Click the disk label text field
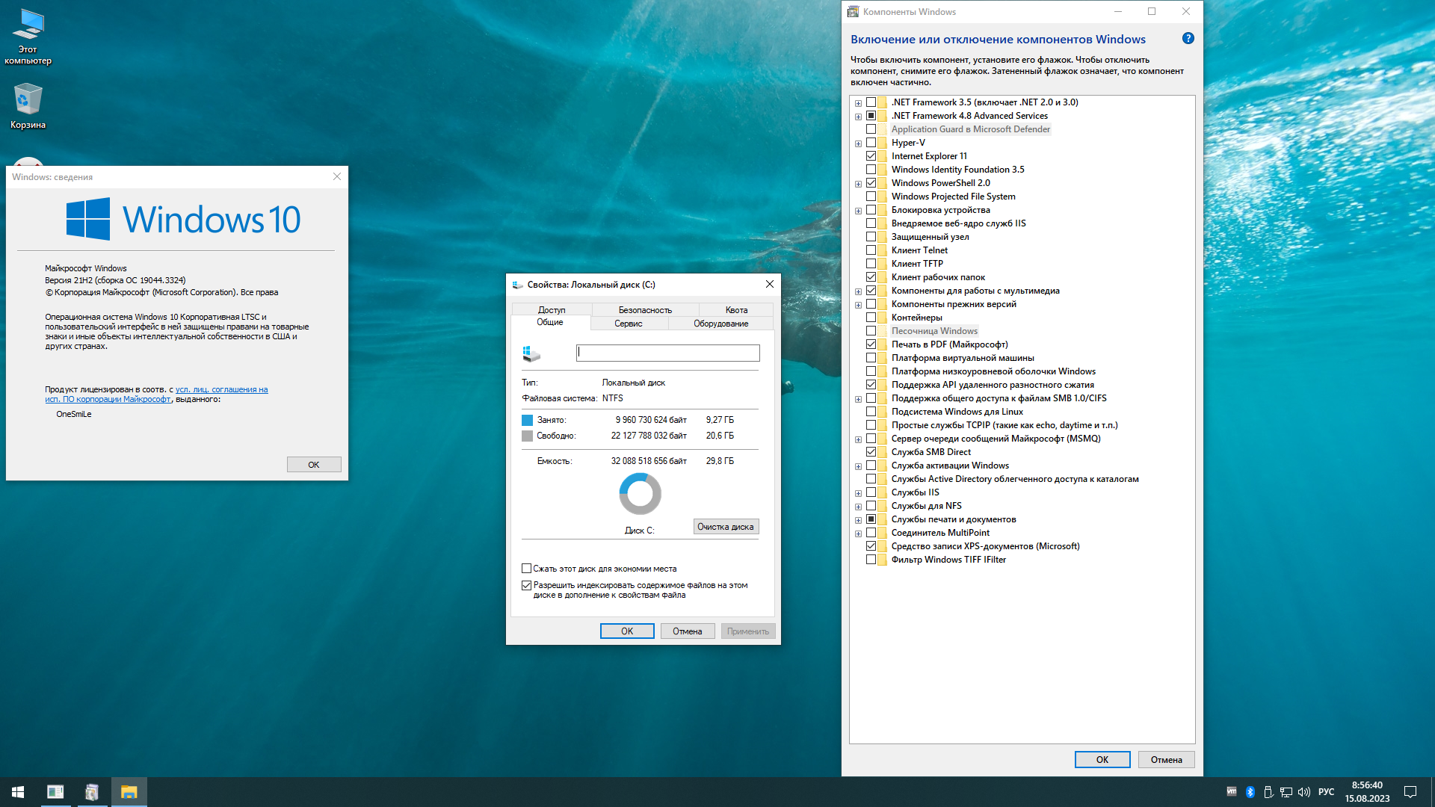This screenshot has width=1435, height=807. [x=667, y=353]
